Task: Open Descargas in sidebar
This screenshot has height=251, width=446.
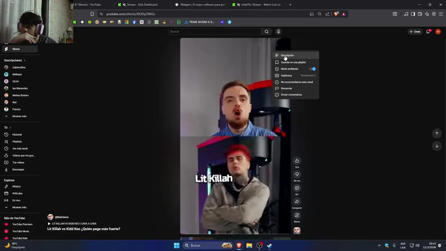Action: (20, 169)
